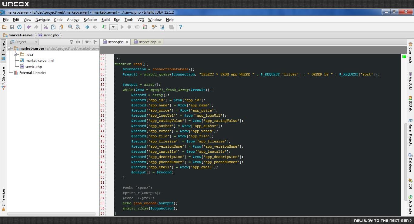Click the Listen for PHP Debug connections icon
The width and height of the screenshot is (414, 224).
click(x=145, y=27)
